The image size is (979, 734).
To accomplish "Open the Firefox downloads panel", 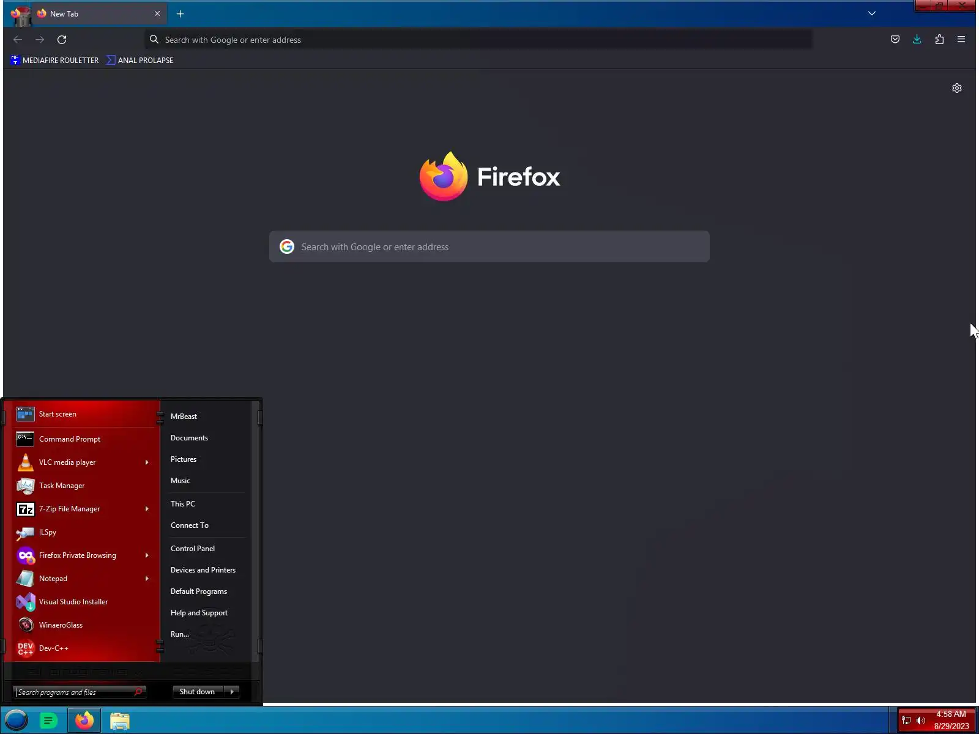I will 917,40.
